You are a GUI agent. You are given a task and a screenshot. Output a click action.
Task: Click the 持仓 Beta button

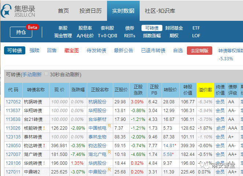[x=21, y=32]
